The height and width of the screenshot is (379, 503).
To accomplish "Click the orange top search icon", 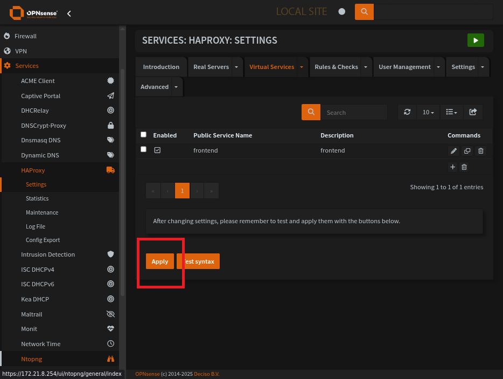I will pos(364,12).
